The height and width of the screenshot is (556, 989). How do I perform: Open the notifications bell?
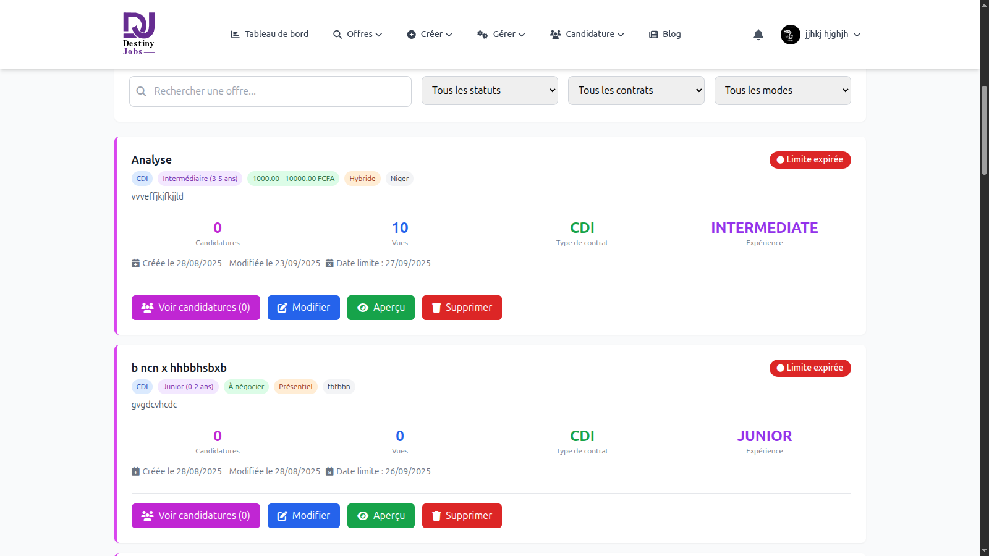pos(758,35)
